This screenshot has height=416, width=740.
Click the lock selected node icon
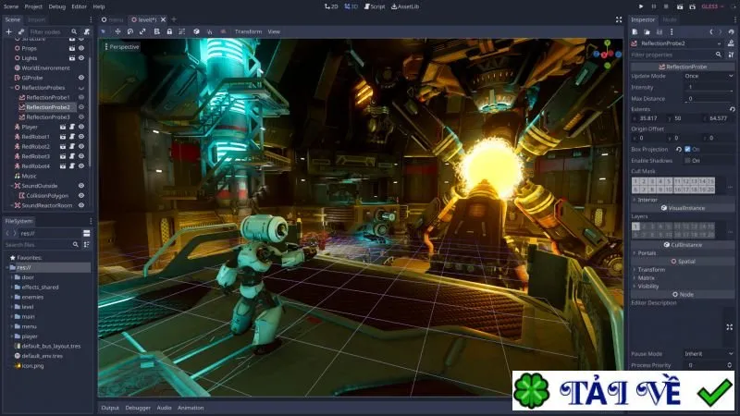[x=169, y=31]
